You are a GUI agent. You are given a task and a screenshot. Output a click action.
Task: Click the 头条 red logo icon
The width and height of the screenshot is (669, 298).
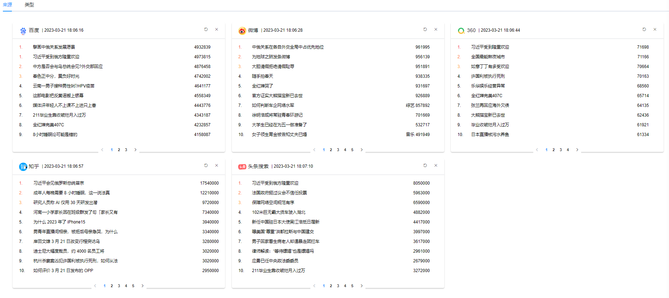tap(242, 167)
